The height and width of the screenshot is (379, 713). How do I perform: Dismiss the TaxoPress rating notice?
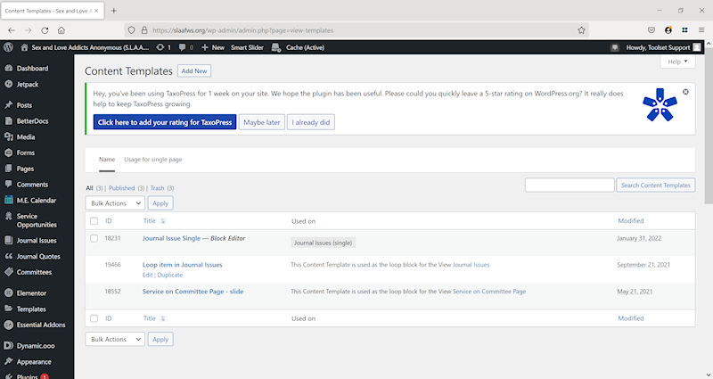685,92
